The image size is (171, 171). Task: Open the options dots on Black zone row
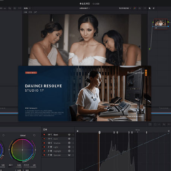click(x=73, y=135)
